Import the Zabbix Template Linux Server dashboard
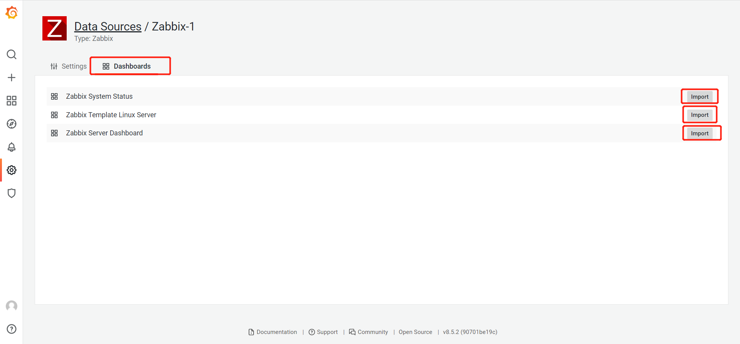The height and width of the screenshot is (344, 740). coord(700,115)
